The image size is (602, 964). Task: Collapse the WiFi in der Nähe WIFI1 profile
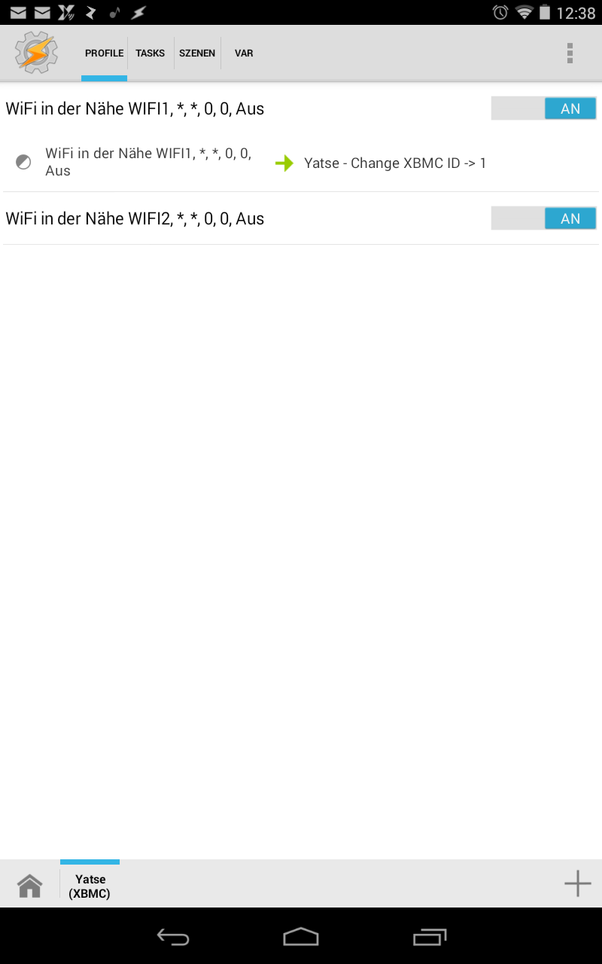click(135, 108)
